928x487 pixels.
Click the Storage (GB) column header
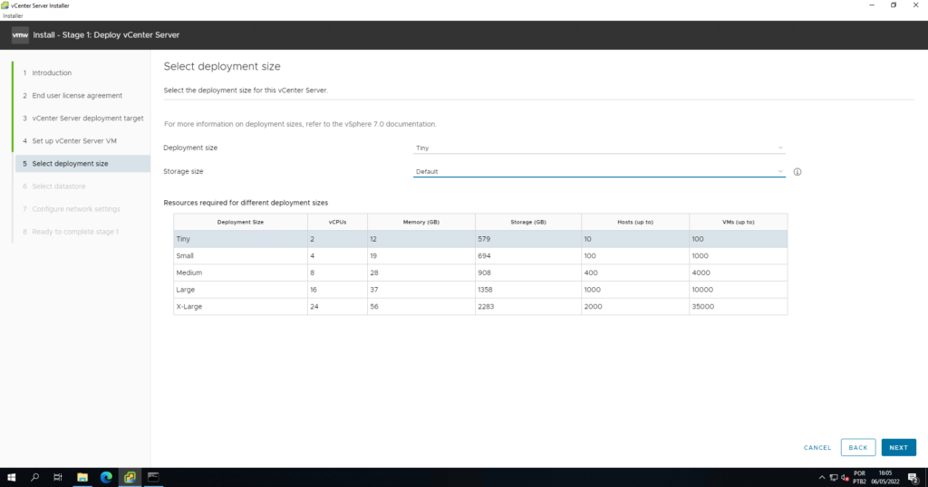(528, 222)
